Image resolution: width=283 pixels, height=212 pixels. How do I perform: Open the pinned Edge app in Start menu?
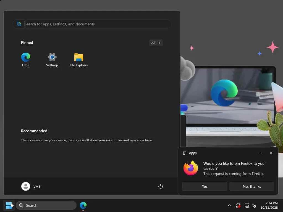coord(26,60)
